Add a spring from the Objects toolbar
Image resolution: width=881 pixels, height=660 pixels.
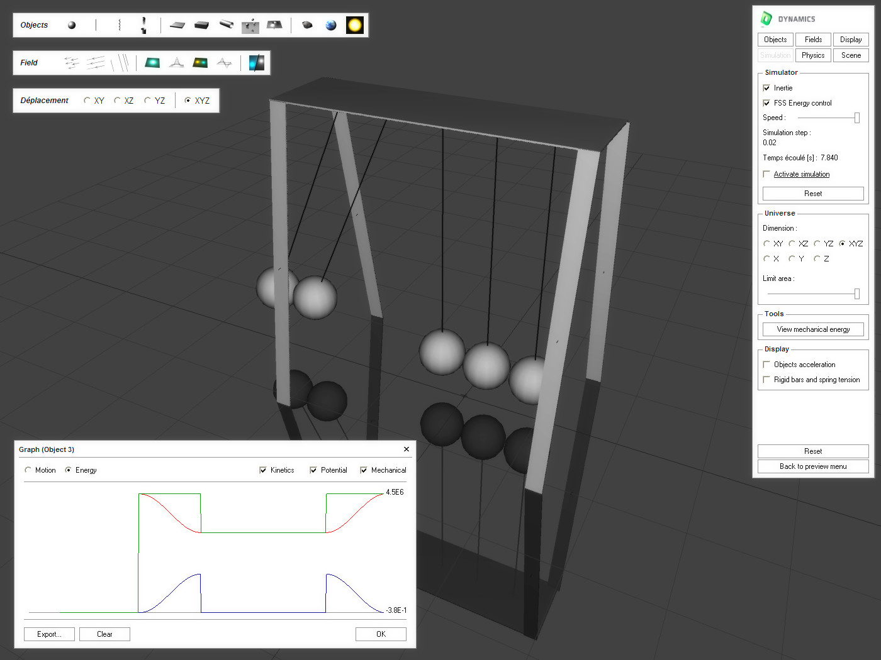[118, 25]
